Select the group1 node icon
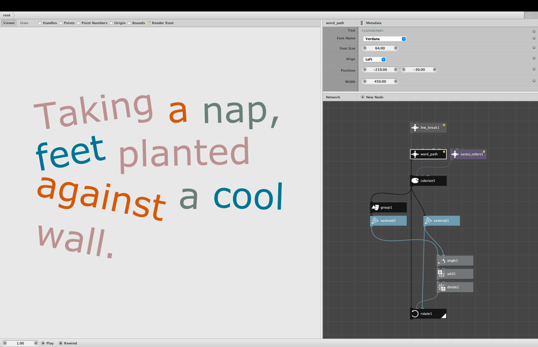Screen dimensions: 538x347 pyautogui.click(x=375, y=207)
